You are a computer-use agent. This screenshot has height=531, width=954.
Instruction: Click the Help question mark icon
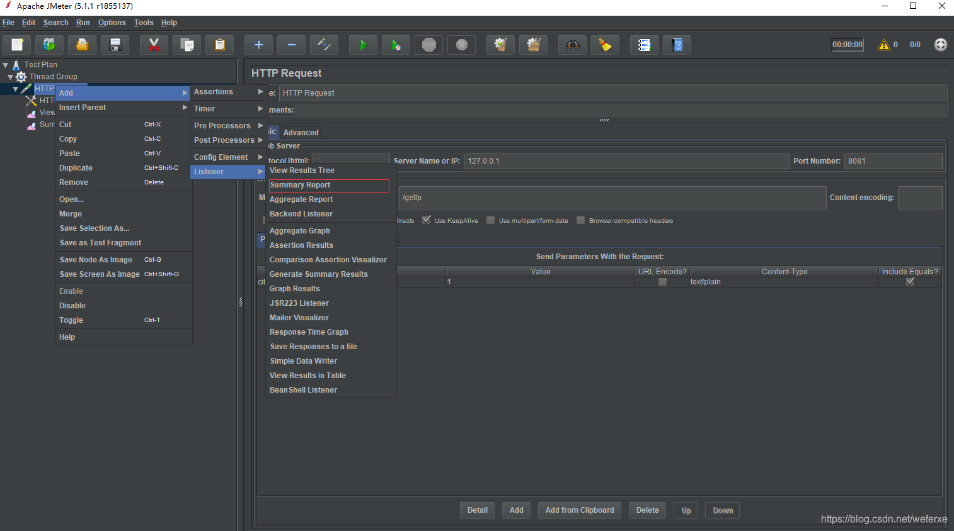(677, 45)
